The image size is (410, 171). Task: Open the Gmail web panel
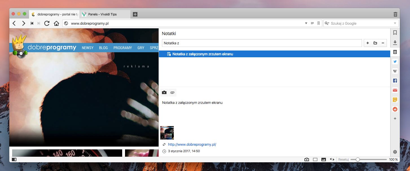[x=395, y=90]
